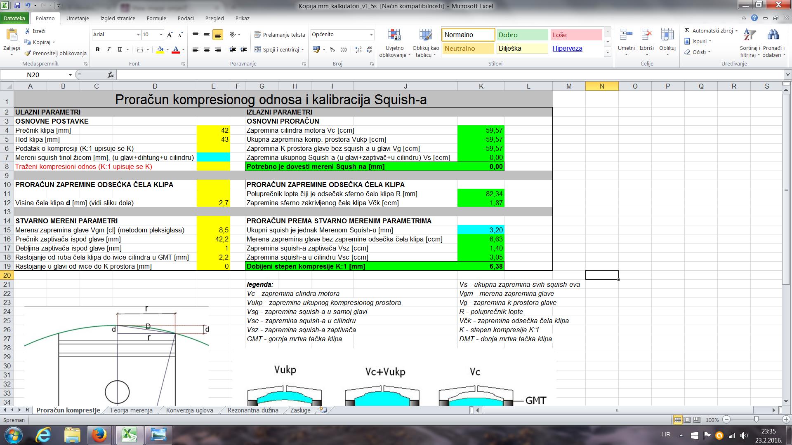Open Firefox from the Windows taskbar
The image size is (792, 445).
click(99, 435)
